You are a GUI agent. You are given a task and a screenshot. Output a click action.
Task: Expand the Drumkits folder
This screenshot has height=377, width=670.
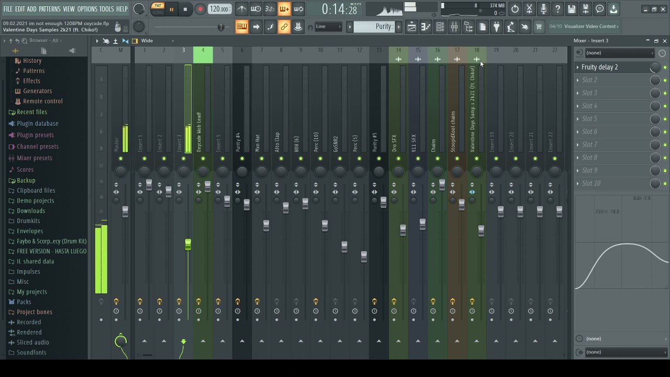tap(28, 221)
